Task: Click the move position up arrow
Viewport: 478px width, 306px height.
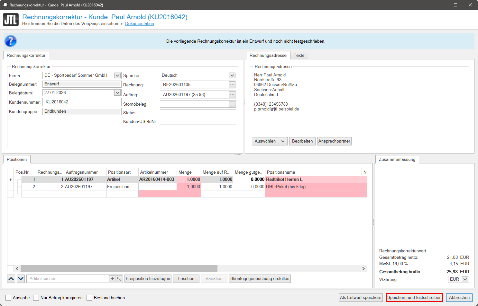Action: [x=11, y=279]
